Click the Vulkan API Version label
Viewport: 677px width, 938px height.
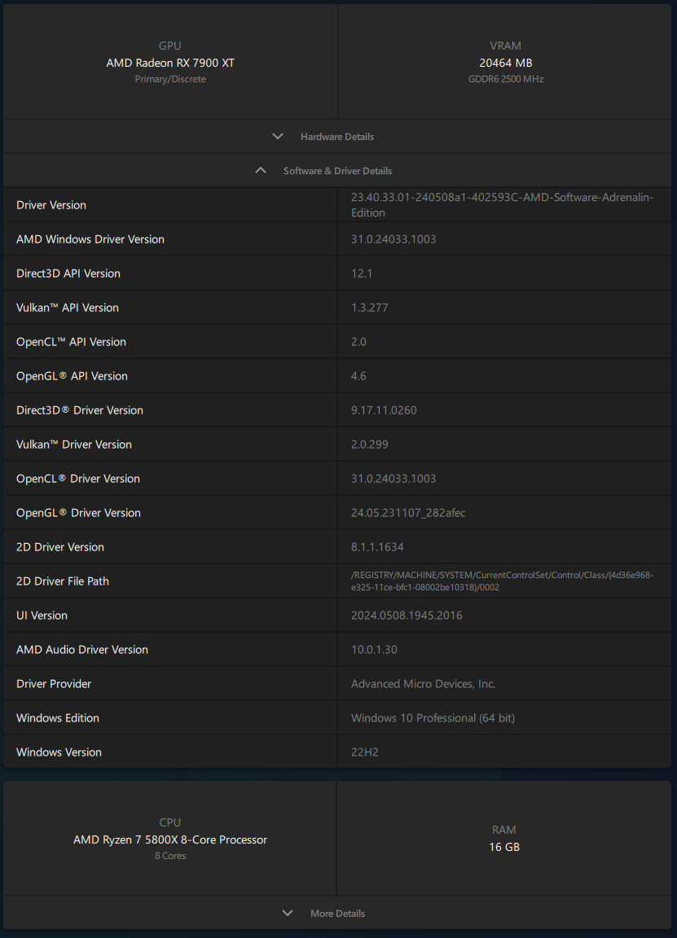coord(68,307)
